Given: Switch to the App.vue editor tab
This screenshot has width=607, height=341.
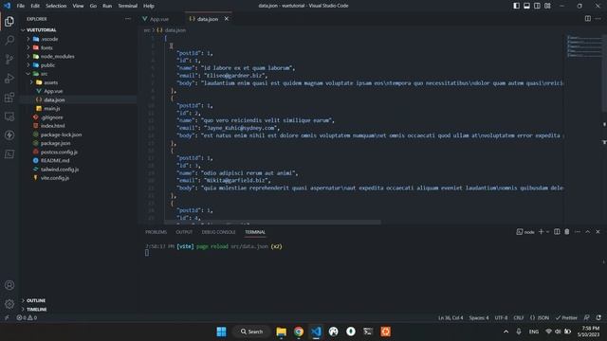Looking at the screenshot, I should pyautogui.click(x=159, y=19).
